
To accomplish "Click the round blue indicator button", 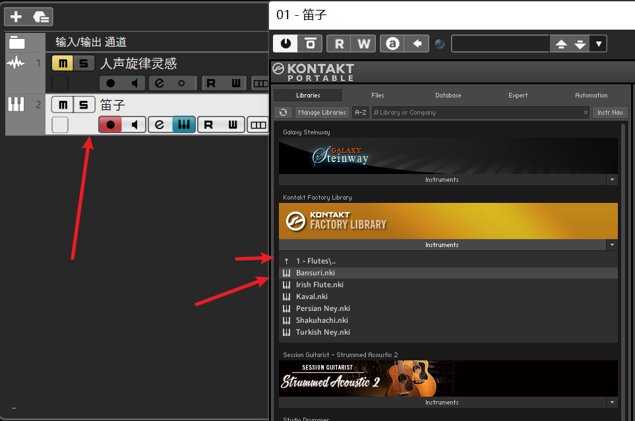I will (439, 43).
